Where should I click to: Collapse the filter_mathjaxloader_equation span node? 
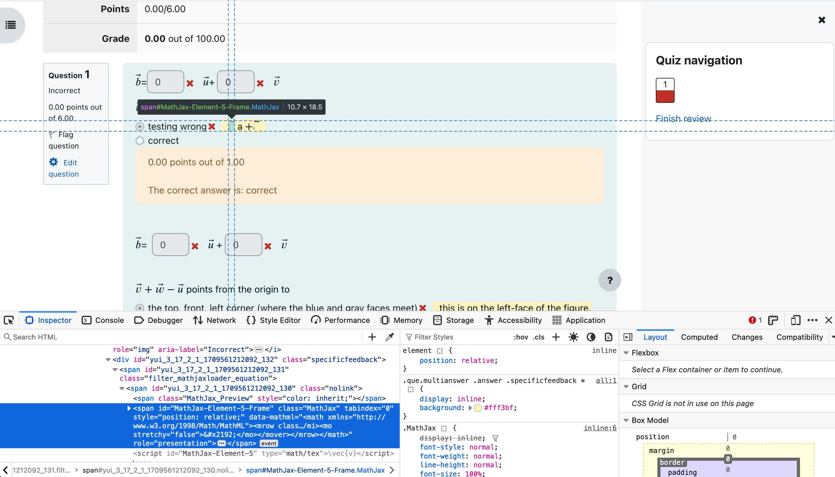click(115, 369)
